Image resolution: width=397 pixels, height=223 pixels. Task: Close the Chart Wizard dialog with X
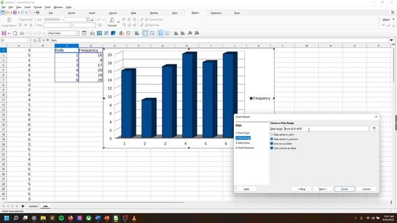click(376, 117)
